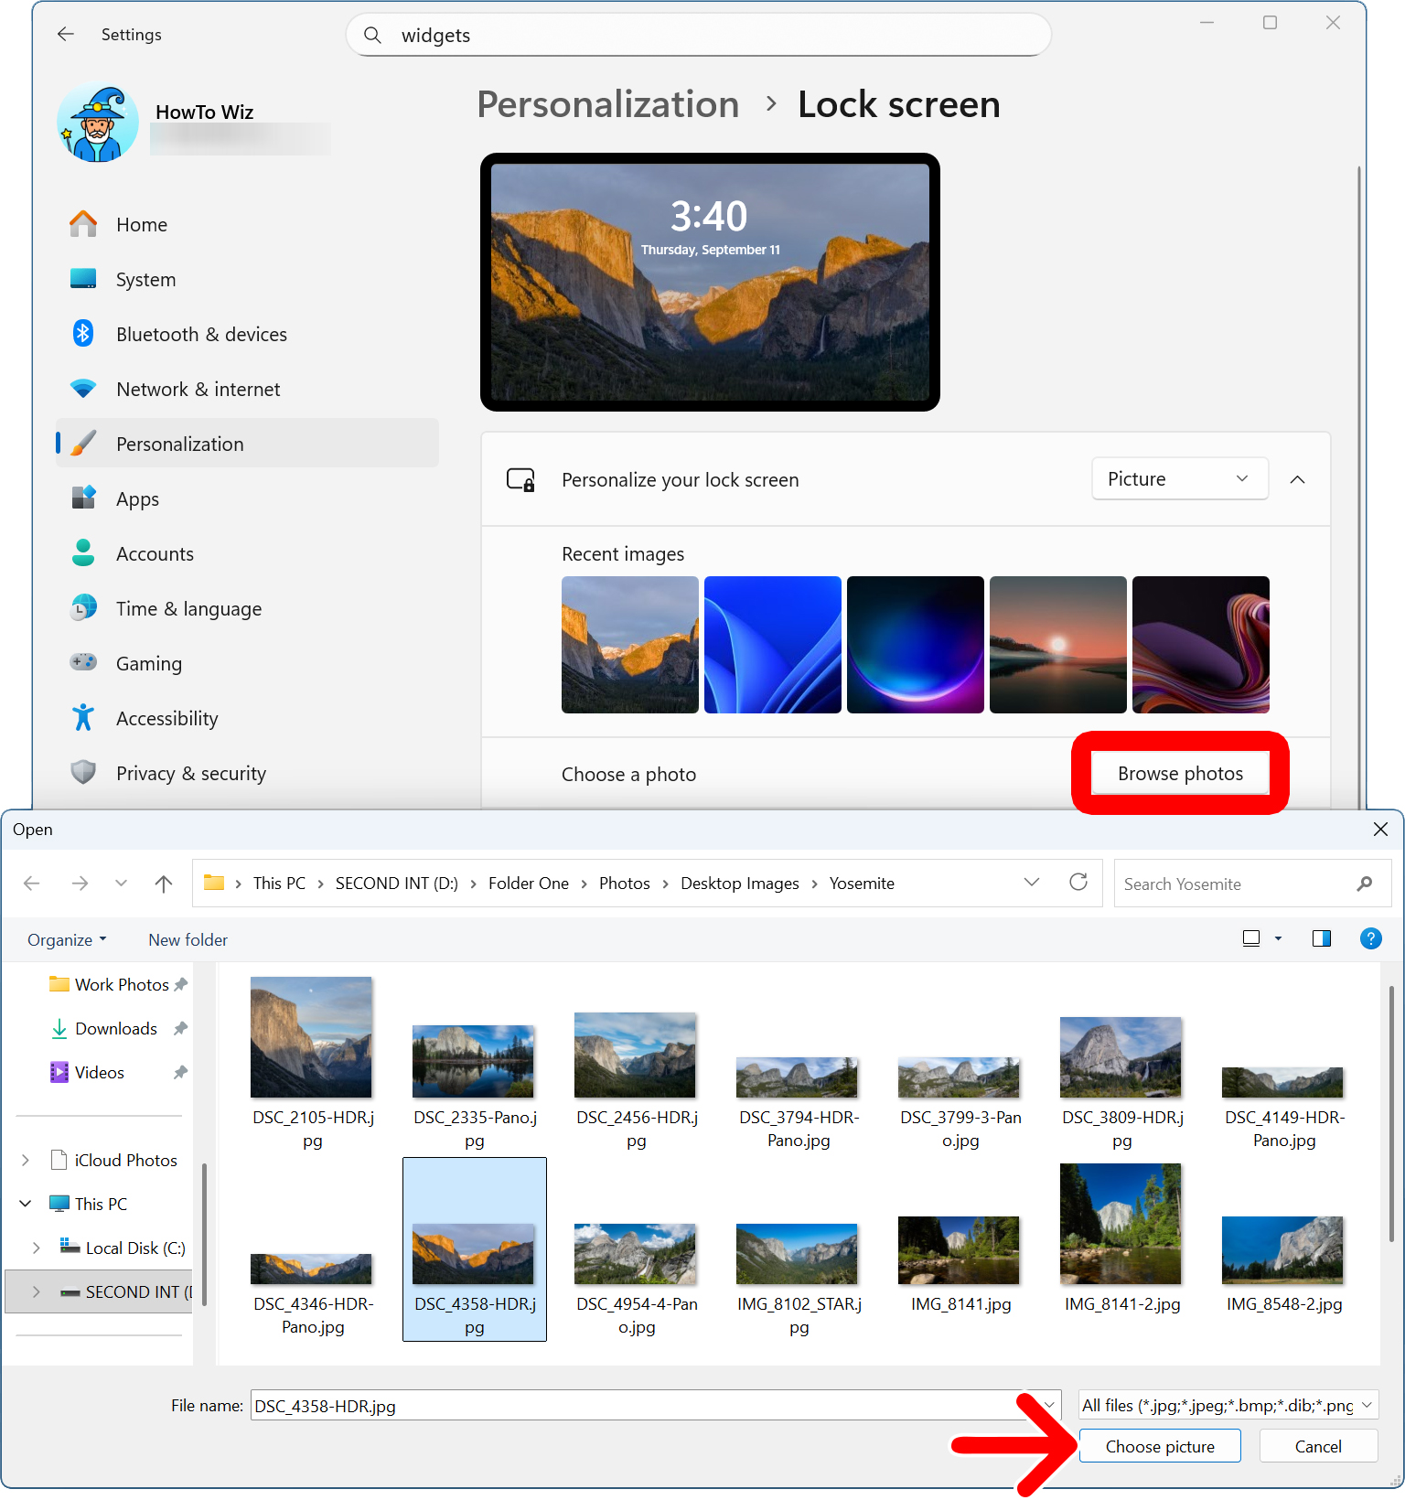Viewport: 1405px width, 1500px height.
Task: Click the Choose picture button
Action: (1160, 1446)
